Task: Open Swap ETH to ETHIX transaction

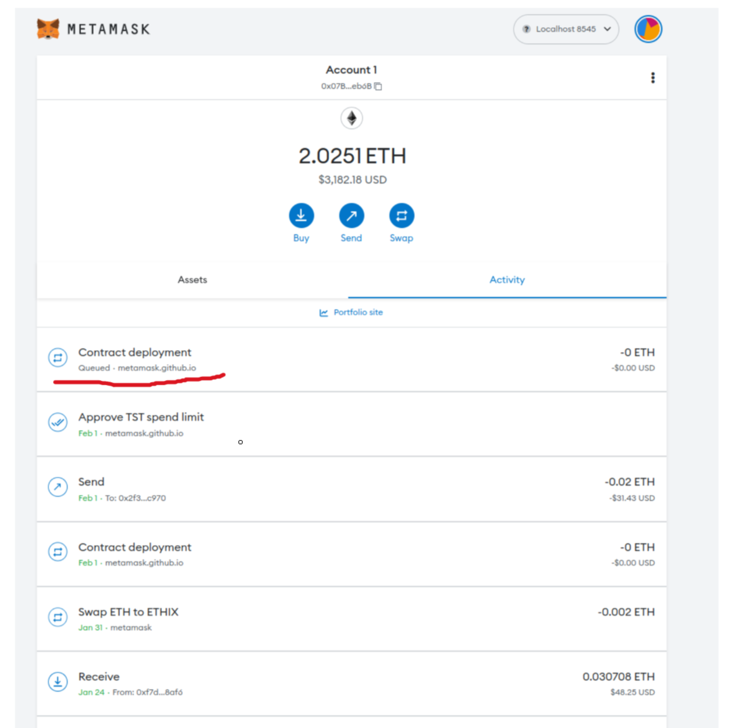Action: pos(352,619)
